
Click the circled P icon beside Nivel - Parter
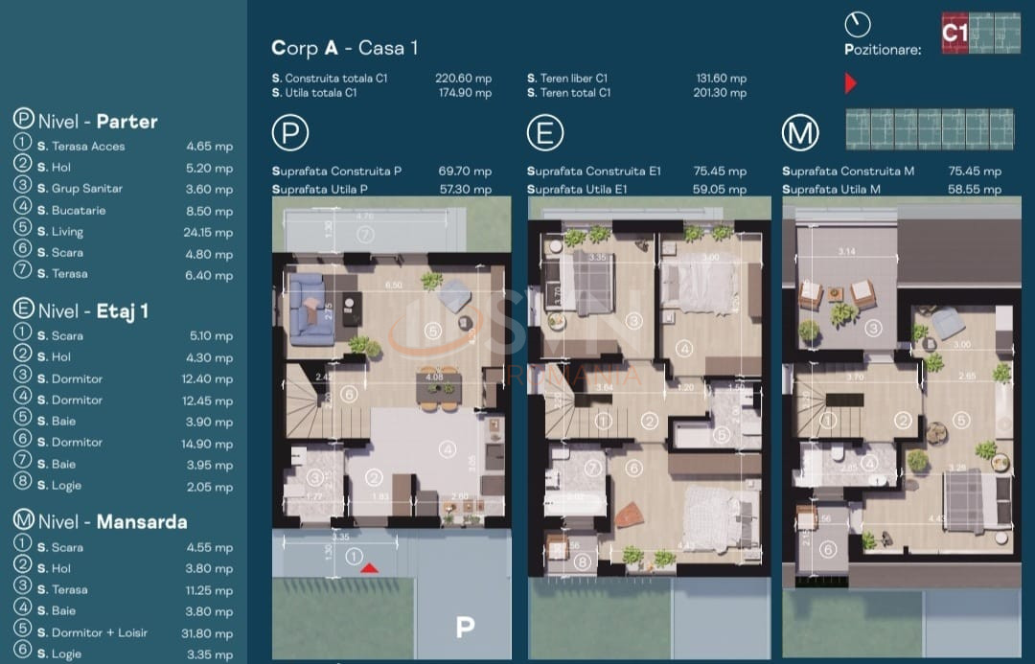click(24, 120)
